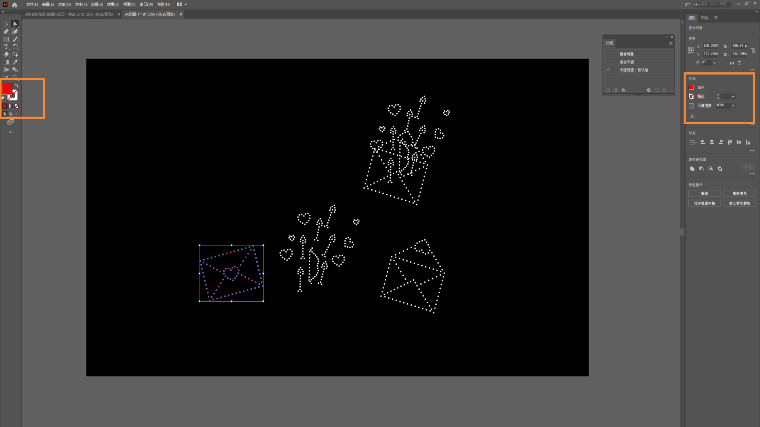Pick the Eyedropper tool
The width and height of the screenshot is (760, 427).
click(x=15, y=62)
